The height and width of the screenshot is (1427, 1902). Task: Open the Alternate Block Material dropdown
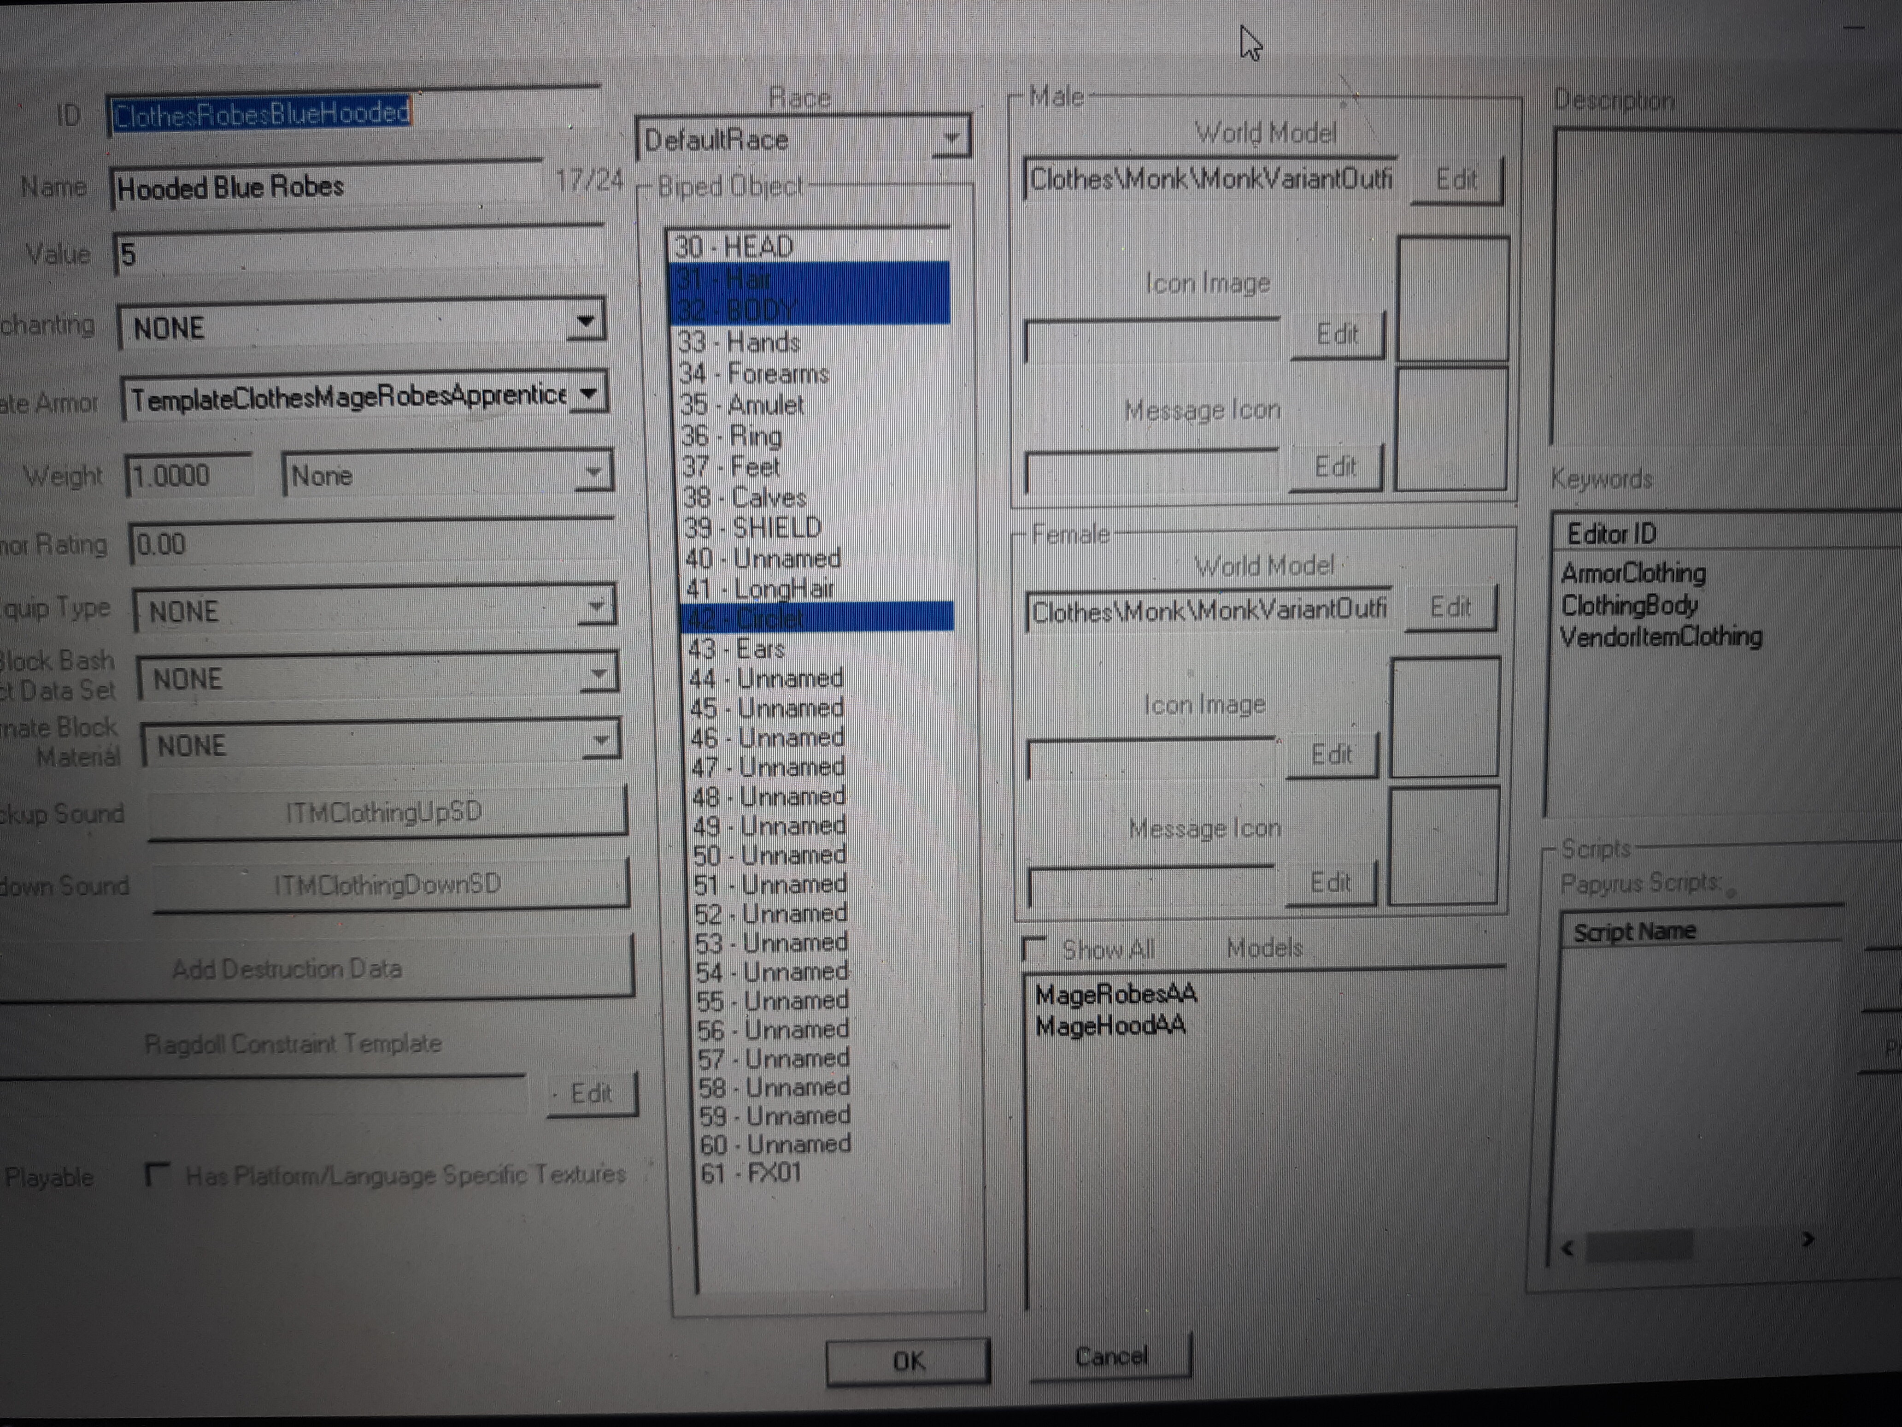pos(381,743)
